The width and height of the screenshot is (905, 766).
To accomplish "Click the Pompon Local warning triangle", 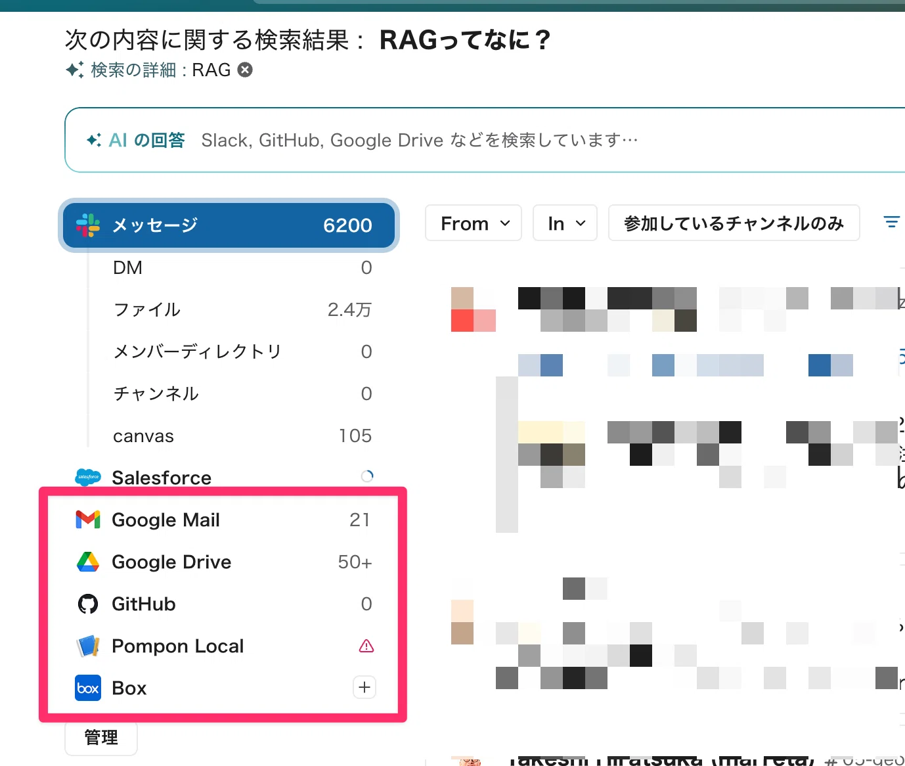I will pyautogui.click(x=366, y=646).
